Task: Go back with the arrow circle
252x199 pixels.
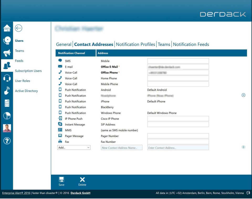Action: 18,28
